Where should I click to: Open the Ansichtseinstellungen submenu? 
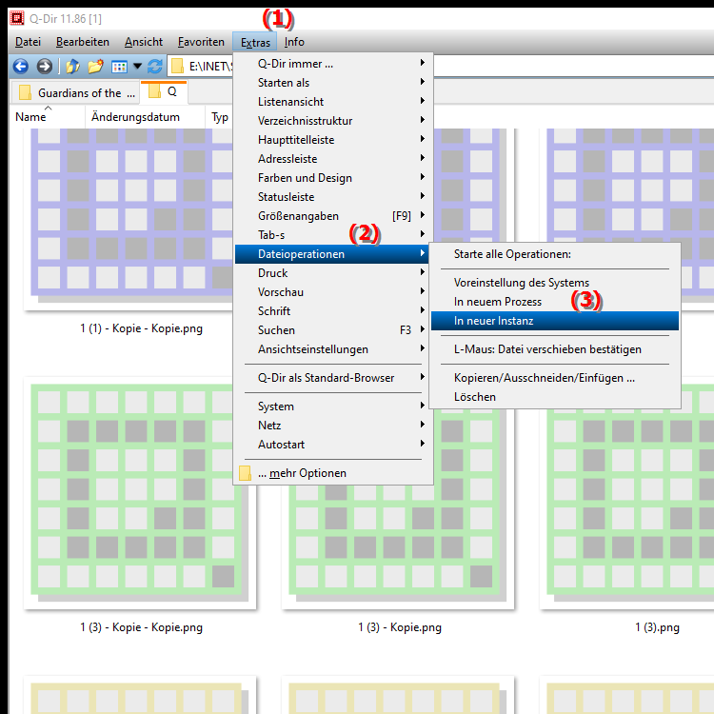[x=333, y=349]
